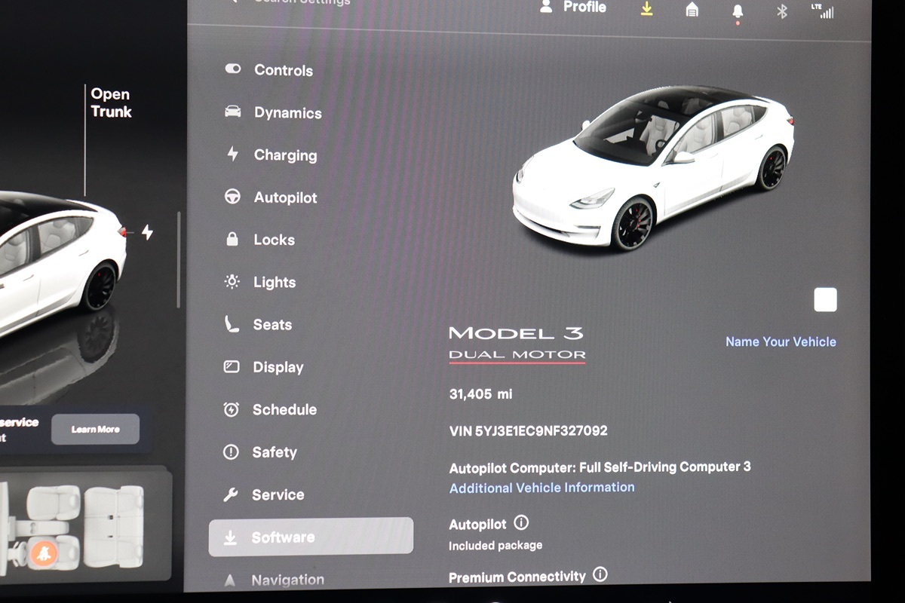This screenshot has width=905, height=603.
Task: Tap the charge port lightning bolt icon
Action: pyautogui.click(x=147, y=232)
